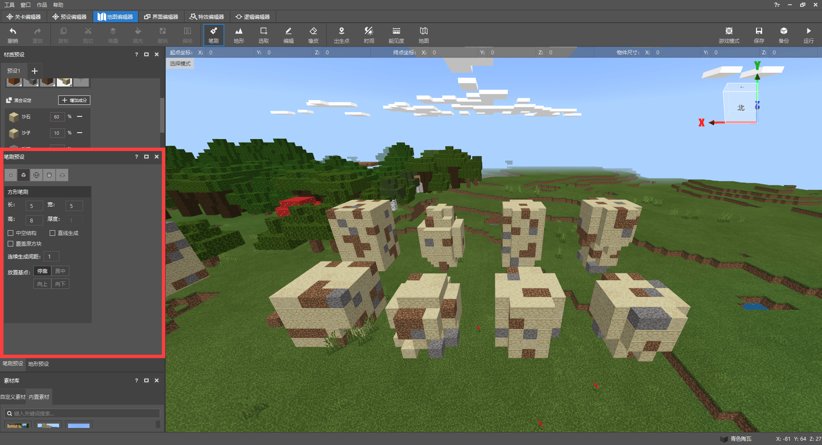Image resolution: width=822 pixels, height=445 pixels.
Task: Click the 撤销 undo button
Action: point(13,35)
